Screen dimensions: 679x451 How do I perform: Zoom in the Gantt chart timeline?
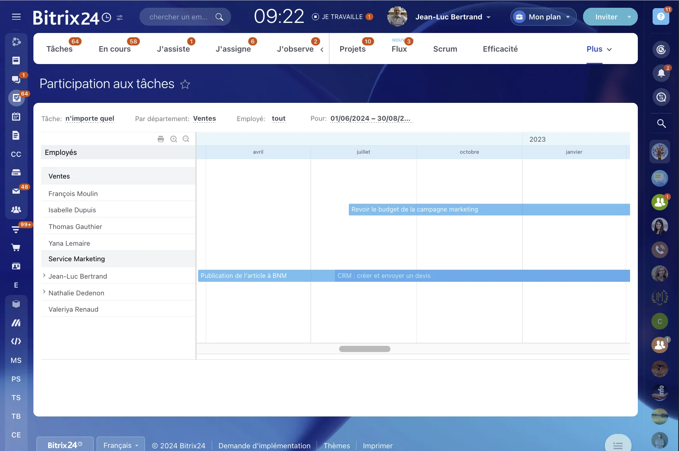pyautogui.click(x=174, y=139)
